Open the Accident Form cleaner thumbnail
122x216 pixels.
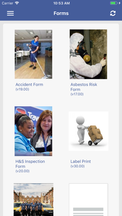tap(33, 54)
